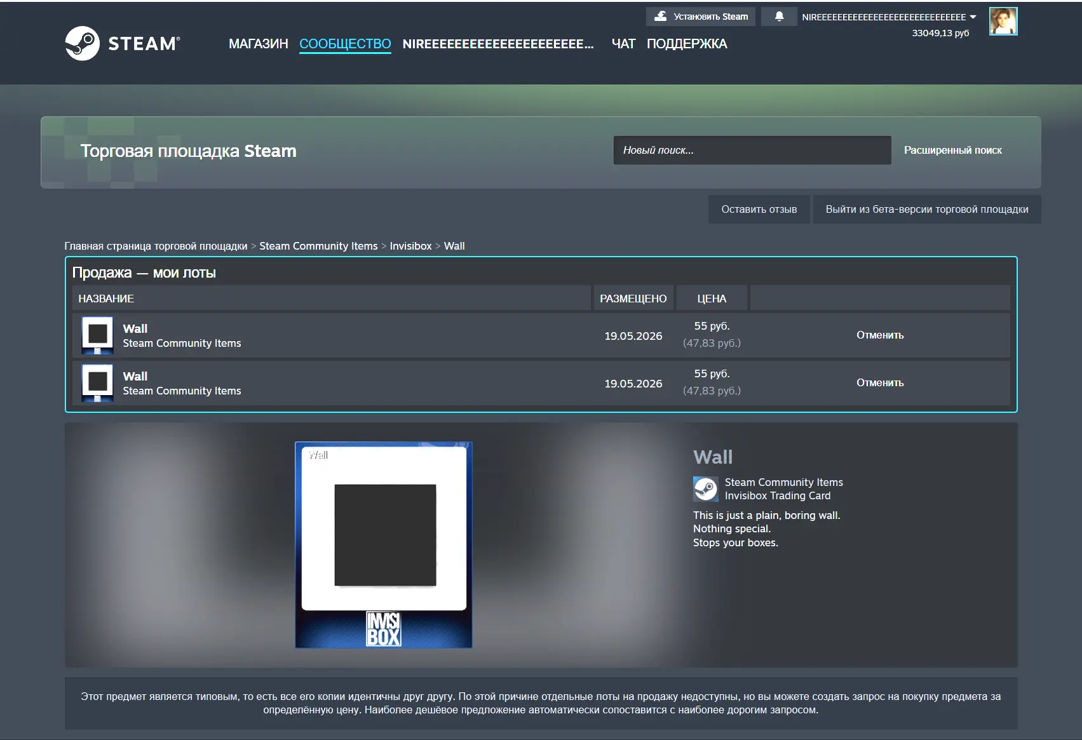Screen dimensions: 1082x740
Task: Open the notifications bell
Action: pyautogui.click(x=779, y=17)
